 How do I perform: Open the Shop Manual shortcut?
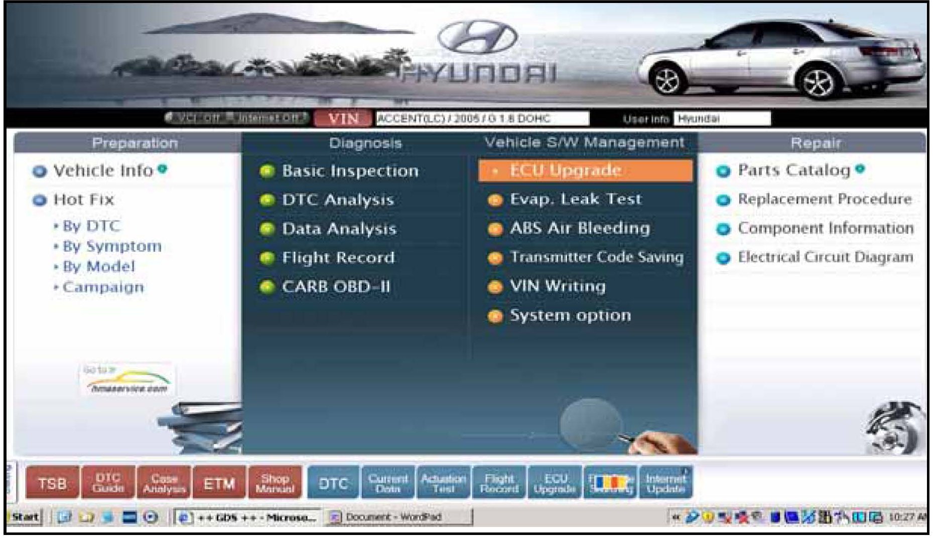[x=275, y=483]
